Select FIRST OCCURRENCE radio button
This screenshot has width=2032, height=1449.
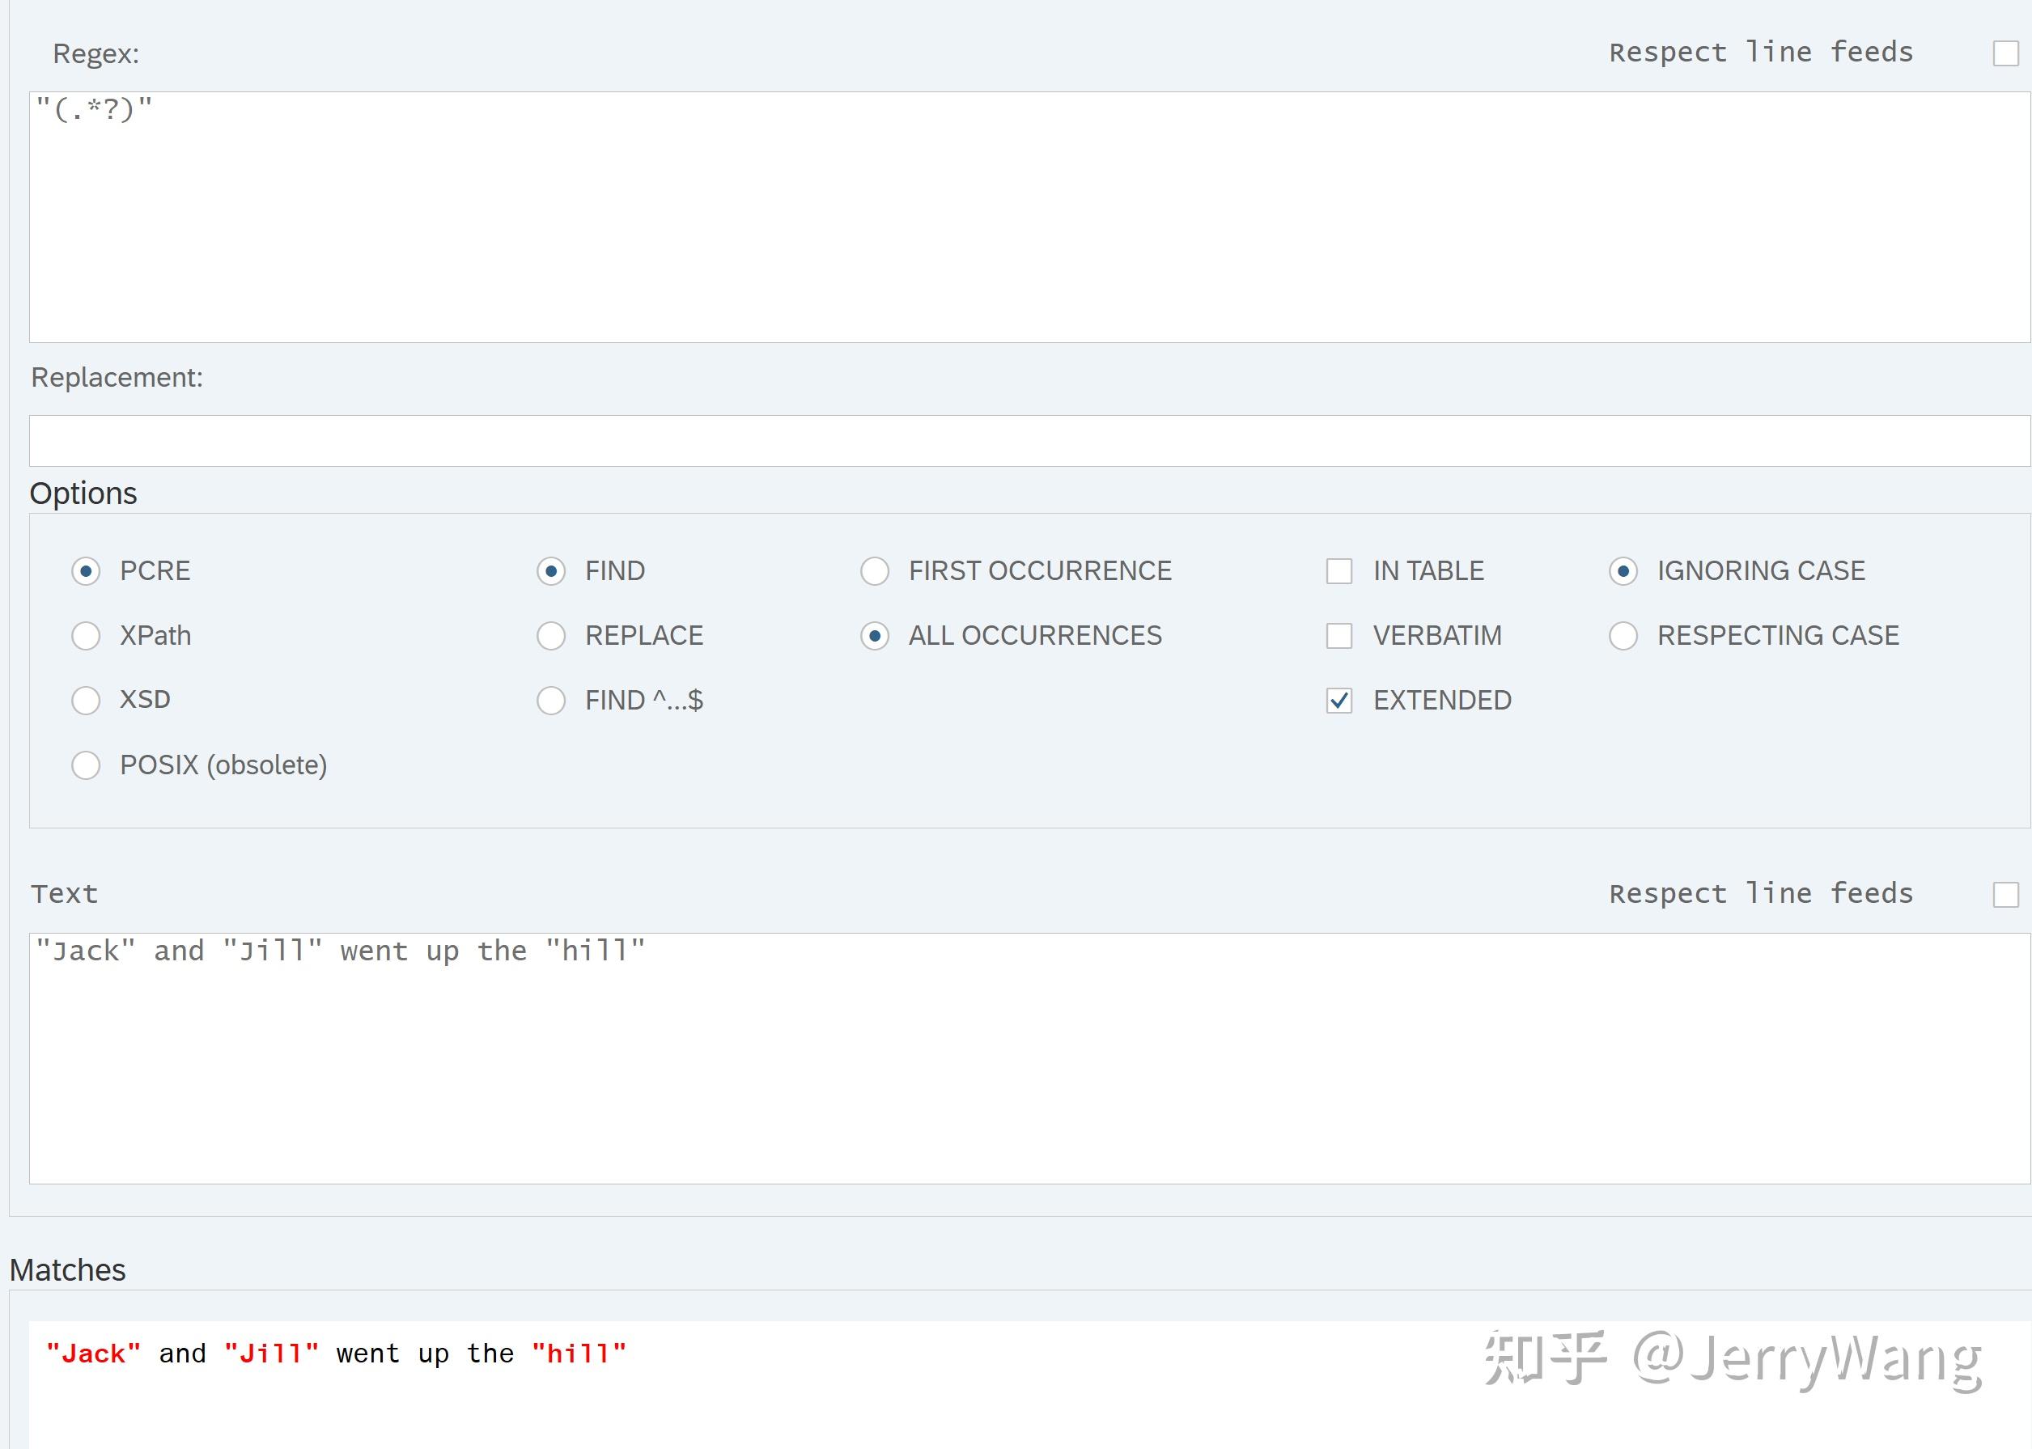pos(875,571)
